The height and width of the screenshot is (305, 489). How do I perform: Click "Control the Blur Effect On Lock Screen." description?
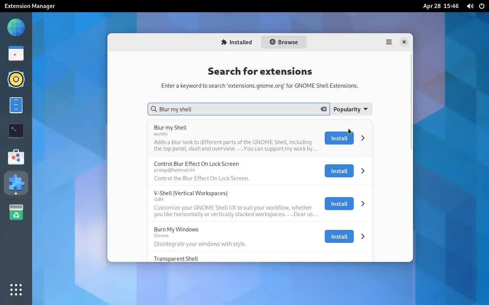(x=202, y=178)
